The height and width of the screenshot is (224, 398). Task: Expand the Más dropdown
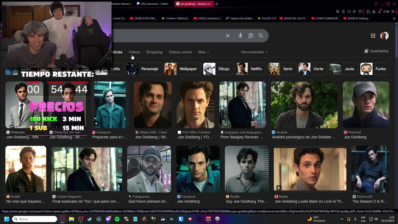tap(203, 52)
